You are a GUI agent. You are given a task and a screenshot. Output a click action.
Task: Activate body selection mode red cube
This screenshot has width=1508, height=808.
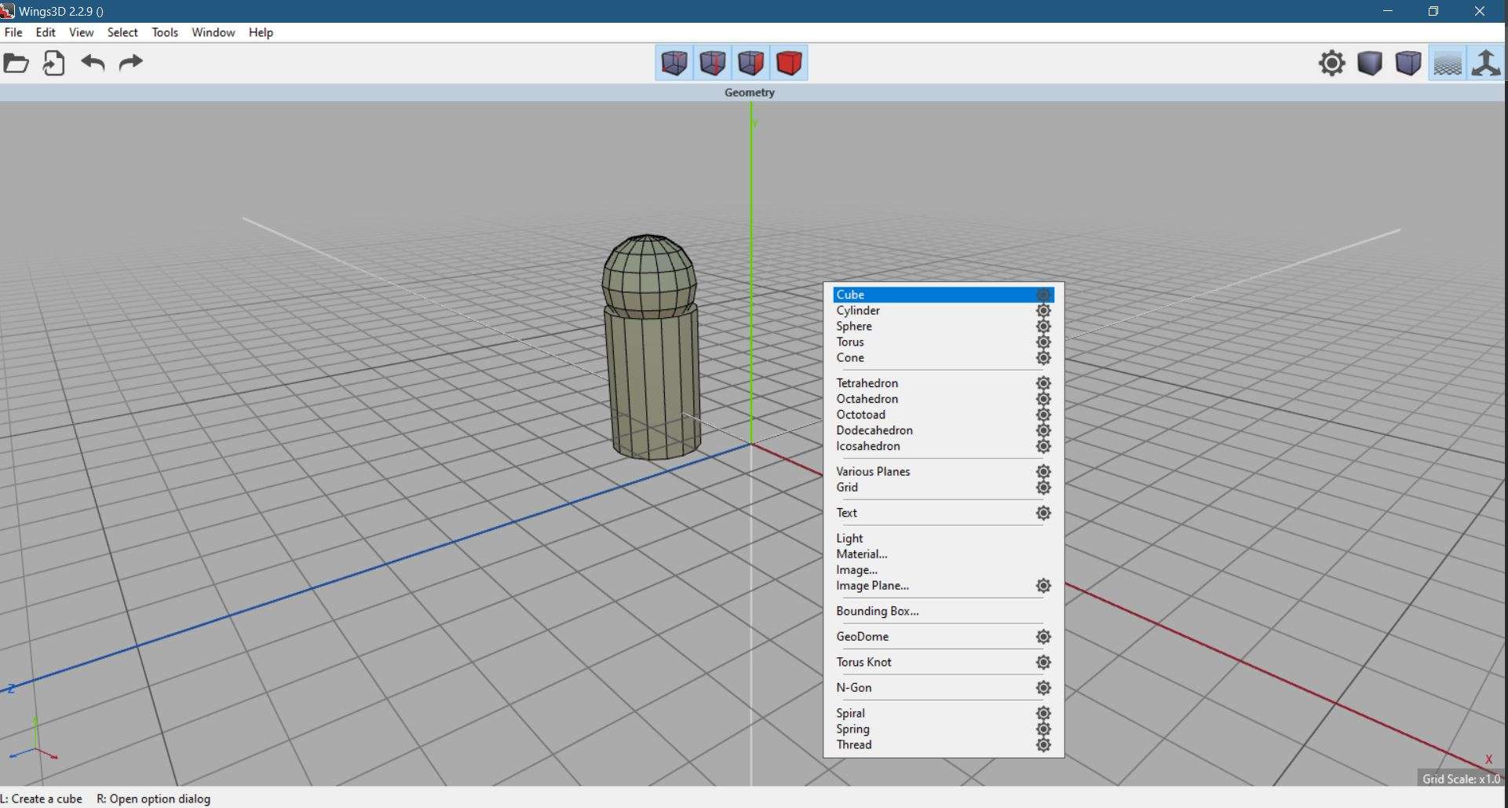(789, 63)
